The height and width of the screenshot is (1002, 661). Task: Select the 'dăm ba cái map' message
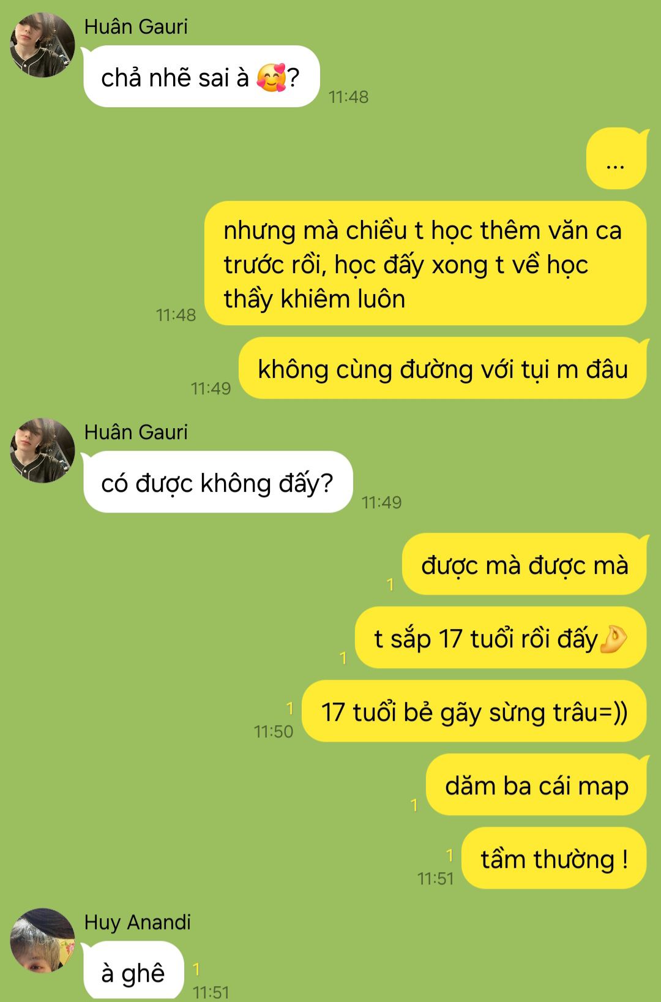(536, 785)
